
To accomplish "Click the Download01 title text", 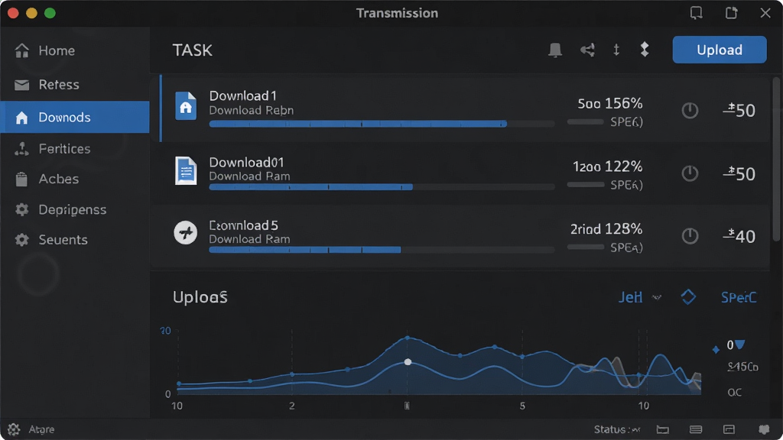I will (x=246, y=162).
